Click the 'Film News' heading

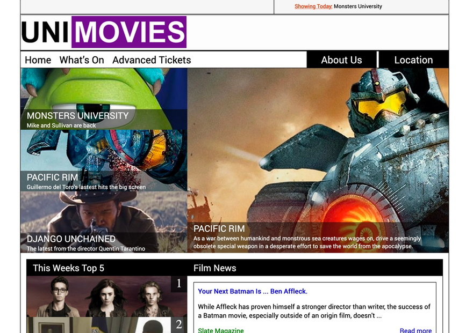[x=215, y=268]
